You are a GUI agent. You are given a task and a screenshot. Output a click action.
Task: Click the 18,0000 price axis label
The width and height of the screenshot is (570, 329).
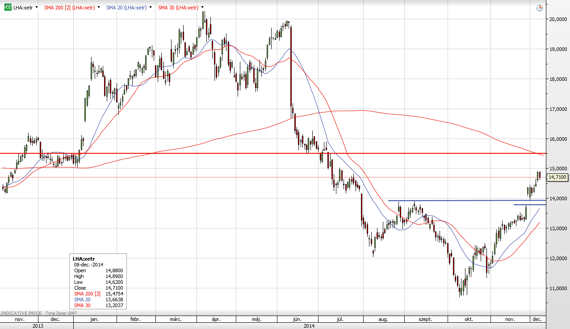click(558, 79)
